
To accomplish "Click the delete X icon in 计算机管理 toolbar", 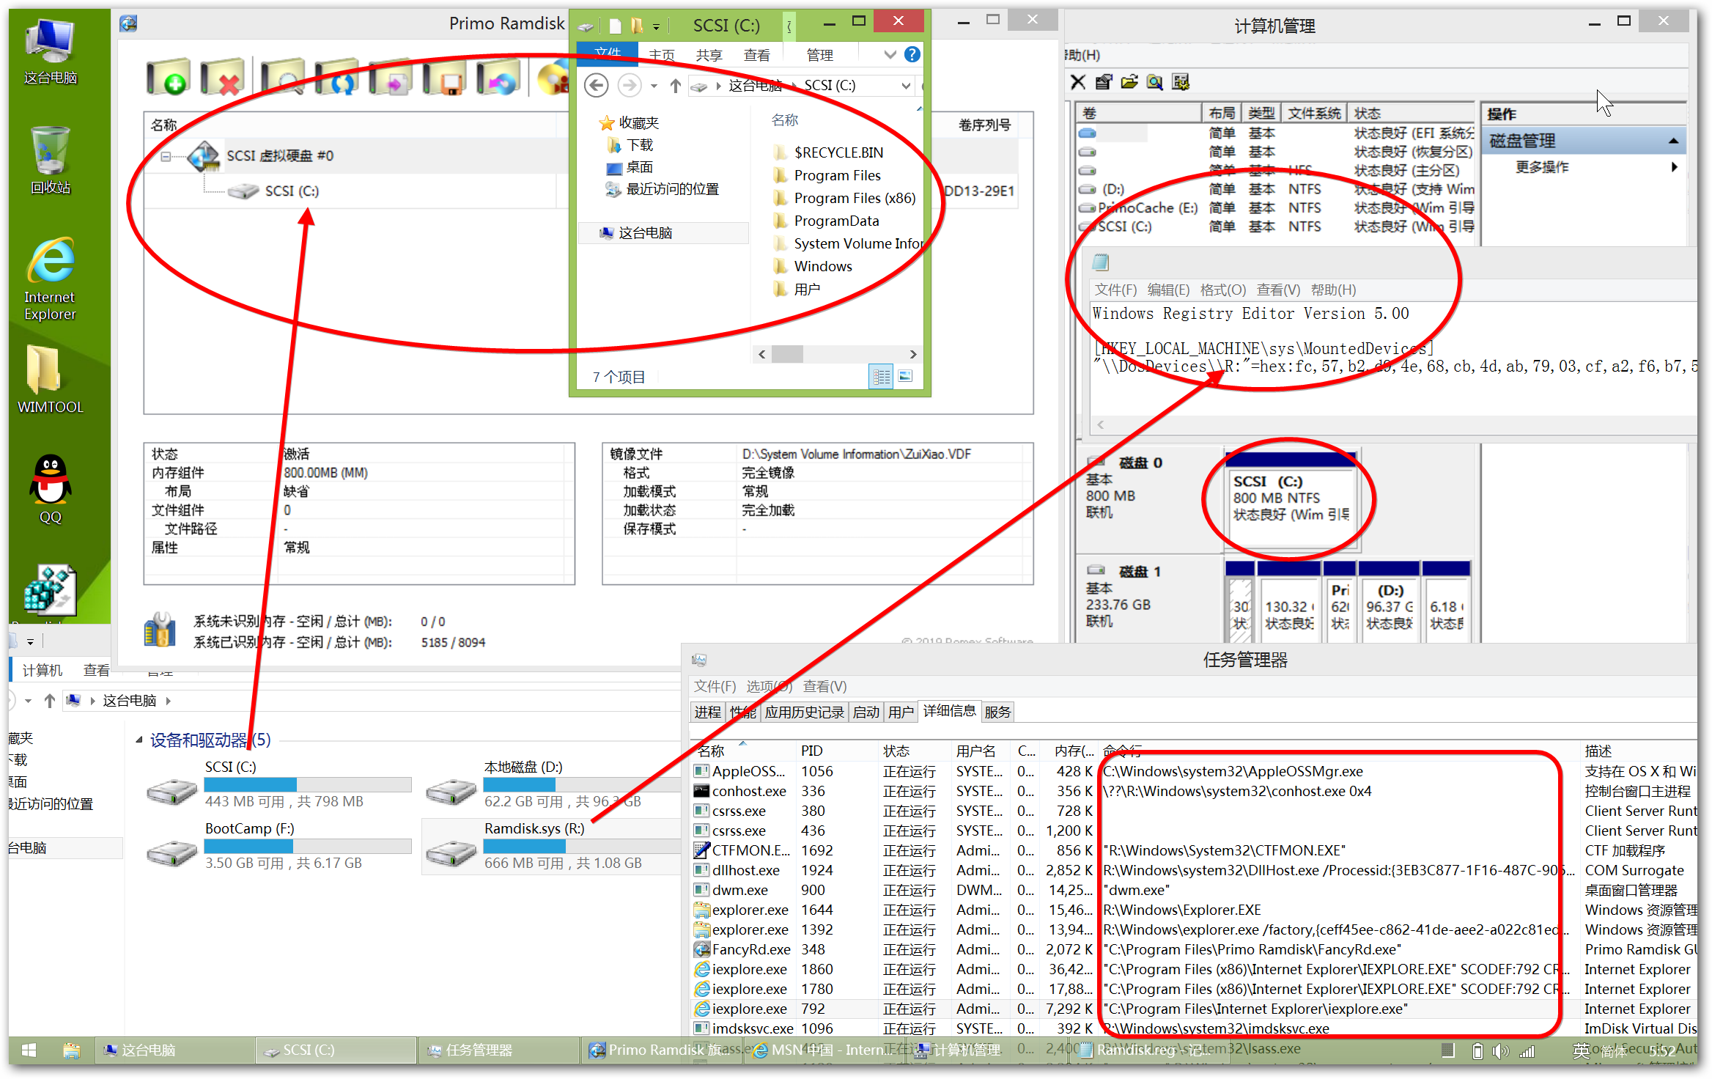I will coord(1078,82).
